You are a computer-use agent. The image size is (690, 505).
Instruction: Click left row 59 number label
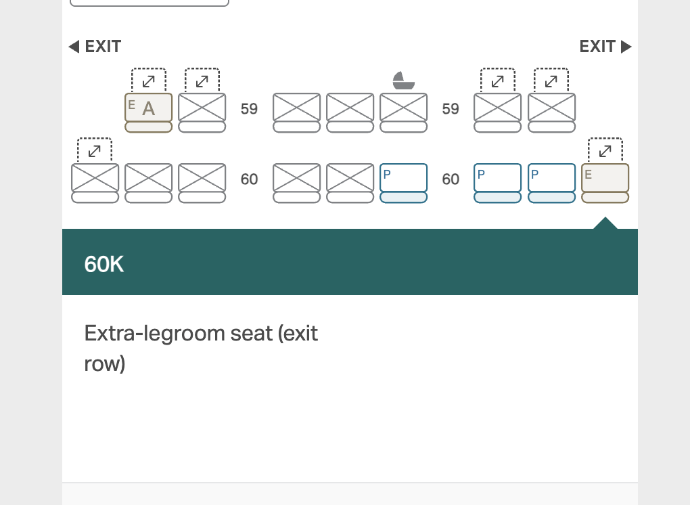[249, 109]
